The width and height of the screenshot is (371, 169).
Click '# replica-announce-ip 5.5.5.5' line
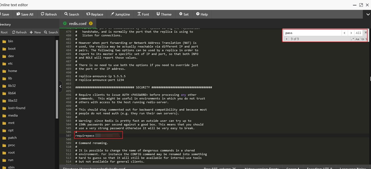click(x=100, y=76)
